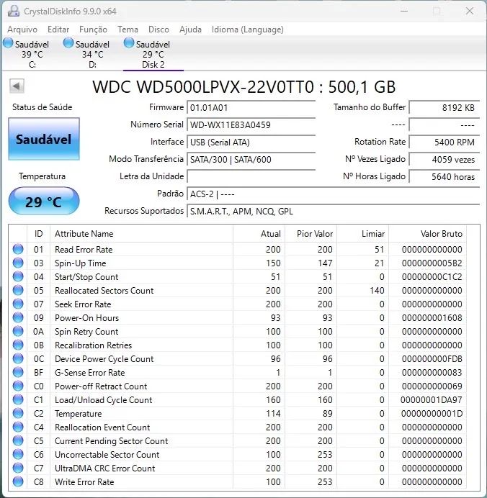This screenshot has height=498, width=487.
Task: Select the Spin-Up Time attribute name
Action: point(81,263)
